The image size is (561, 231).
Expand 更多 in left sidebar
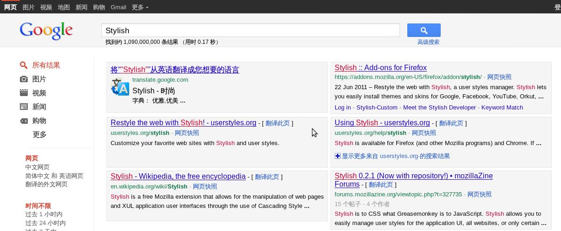point(40,134)
